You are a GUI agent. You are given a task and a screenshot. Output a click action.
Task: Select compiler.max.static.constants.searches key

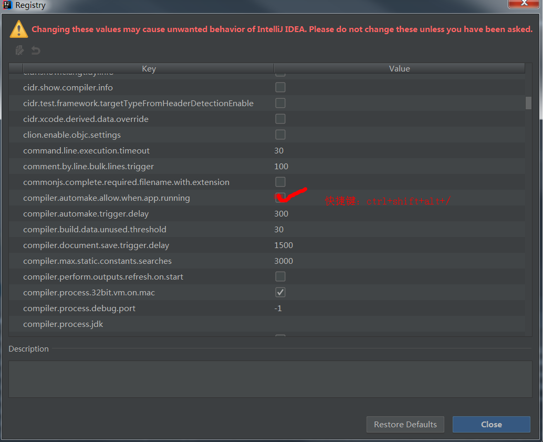(x=97, y=261)
